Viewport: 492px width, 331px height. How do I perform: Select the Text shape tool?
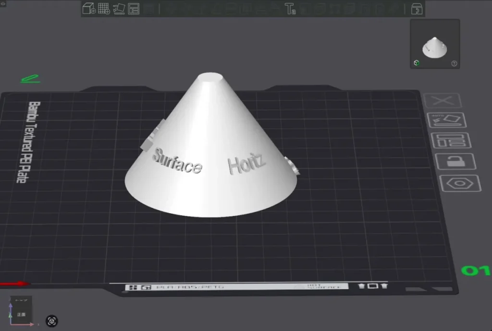click(x=290, y=9)
